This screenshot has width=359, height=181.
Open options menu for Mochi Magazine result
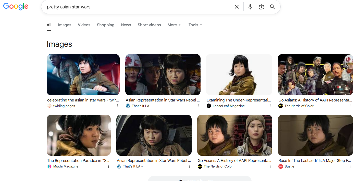pos(108,166)
